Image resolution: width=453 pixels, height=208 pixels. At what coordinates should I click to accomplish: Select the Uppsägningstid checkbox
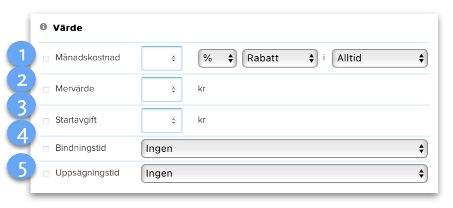46,174
